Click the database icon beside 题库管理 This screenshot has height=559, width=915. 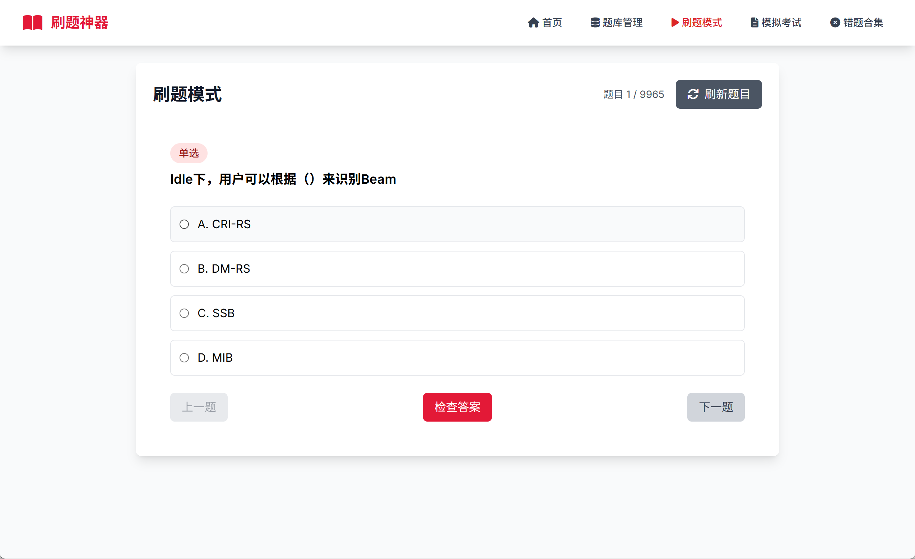pos(595,23)
